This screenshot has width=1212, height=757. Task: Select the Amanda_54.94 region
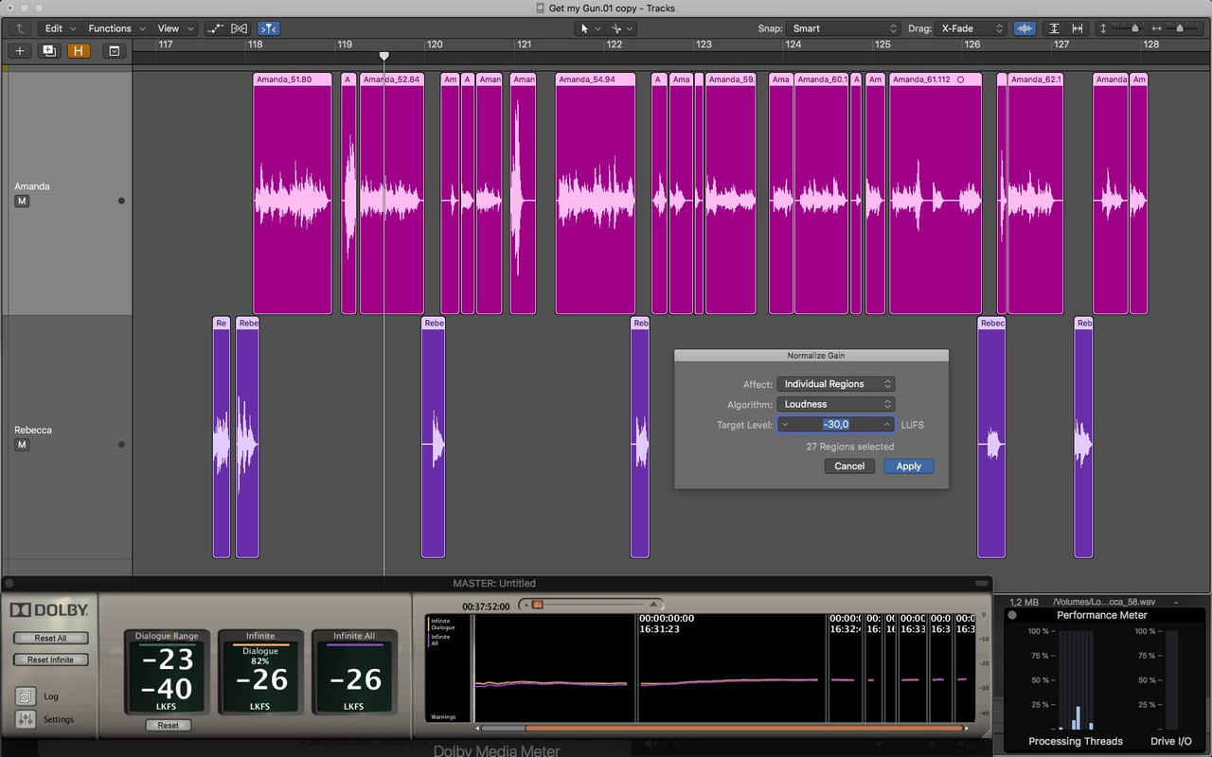click(x=596, y=193)
